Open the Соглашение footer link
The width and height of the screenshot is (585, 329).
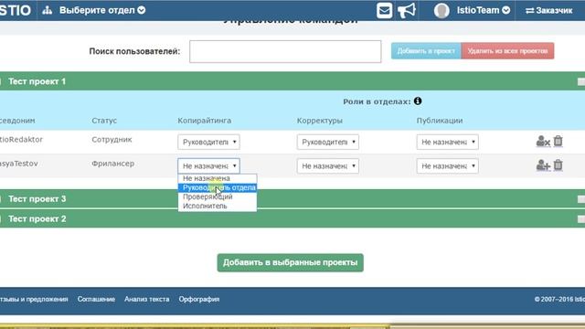point(96,299)
